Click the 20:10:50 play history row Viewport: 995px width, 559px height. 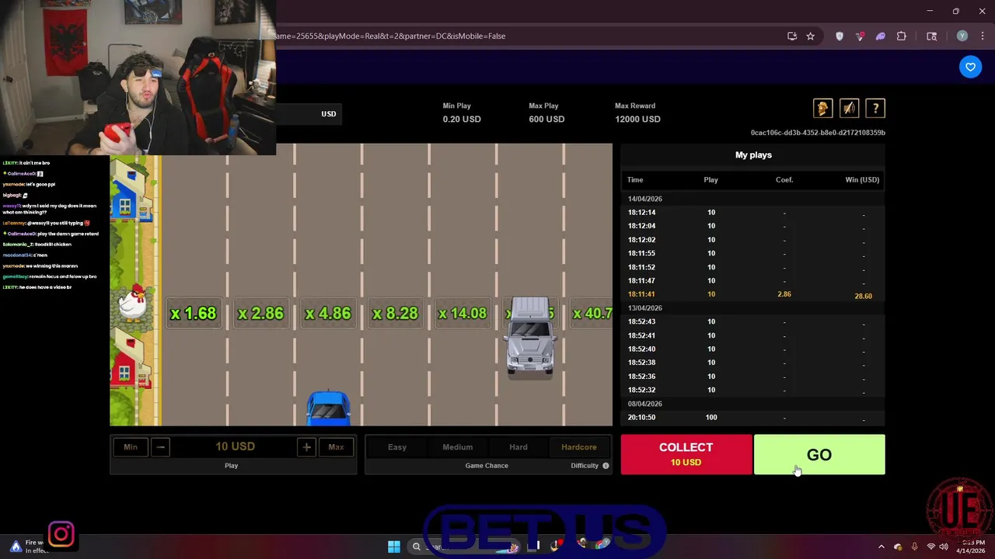(752, 418)
